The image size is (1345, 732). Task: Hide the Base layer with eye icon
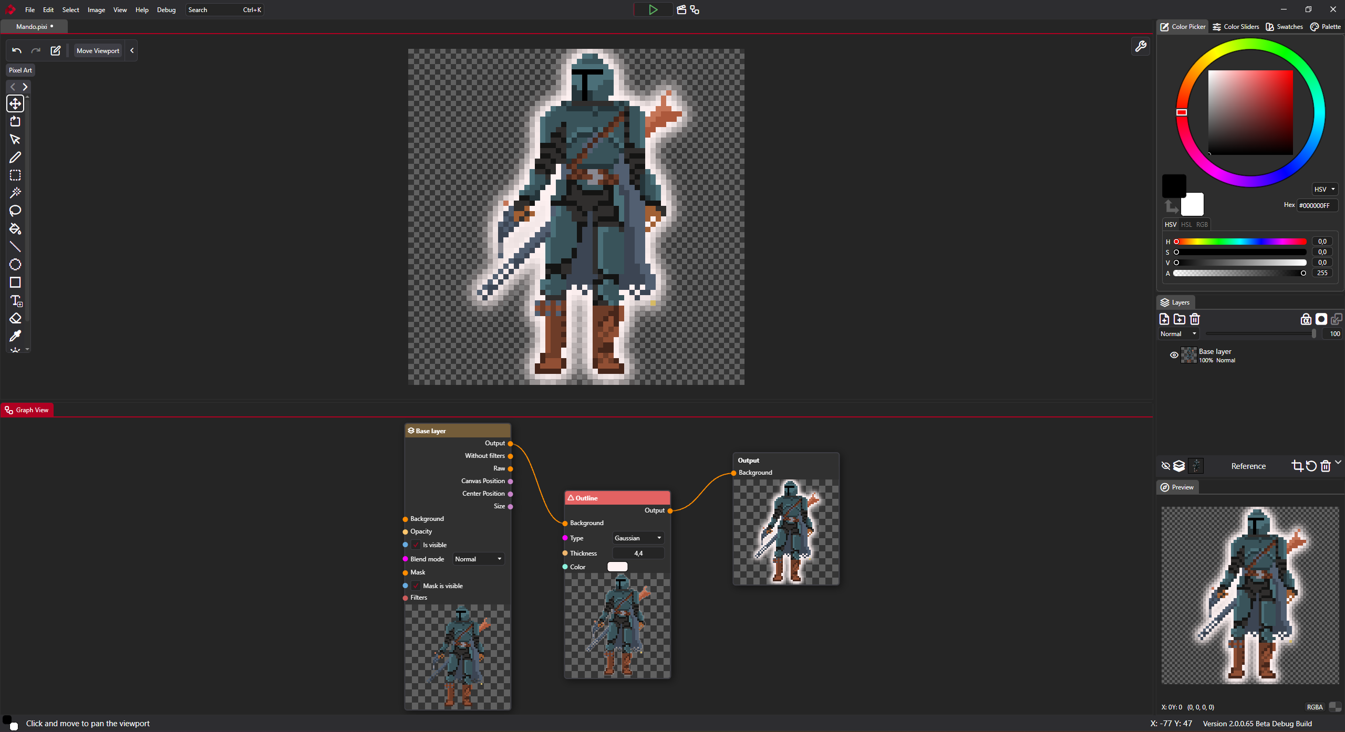tap(1174, 355)
